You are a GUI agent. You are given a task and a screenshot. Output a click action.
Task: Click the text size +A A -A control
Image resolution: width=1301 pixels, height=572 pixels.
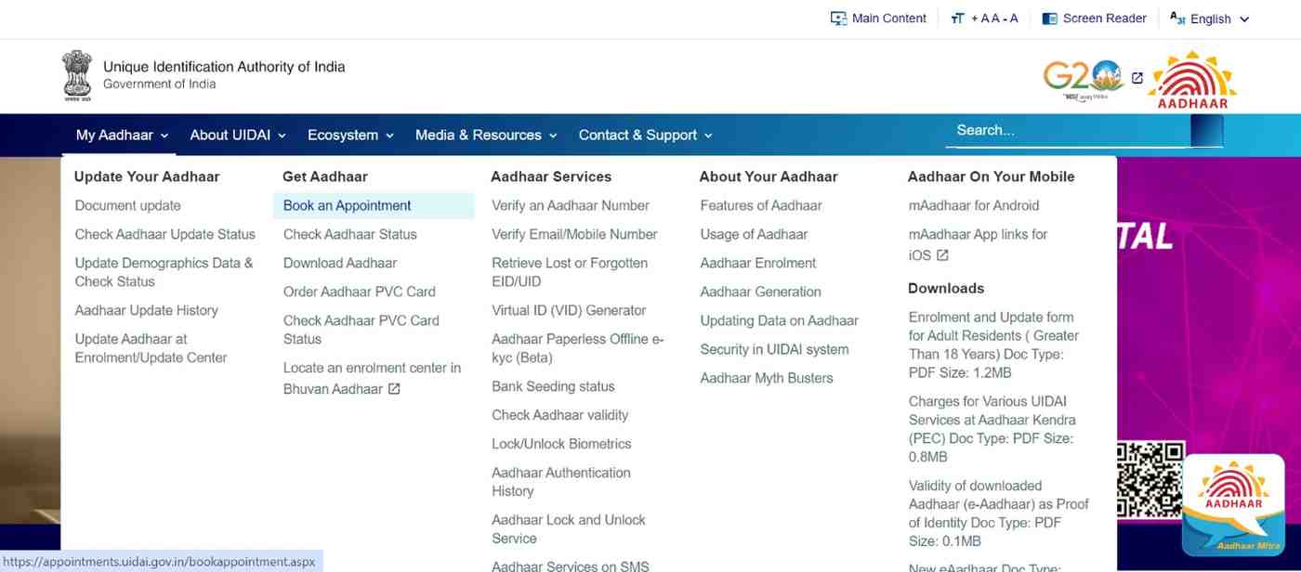pyautogui.click(x=984, y=19)
